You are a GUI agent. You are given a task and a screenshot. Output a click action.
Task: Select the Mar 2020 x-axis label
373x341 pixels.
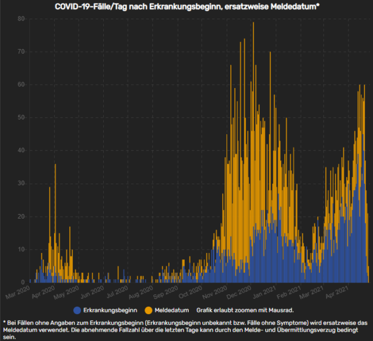[19, 290]
